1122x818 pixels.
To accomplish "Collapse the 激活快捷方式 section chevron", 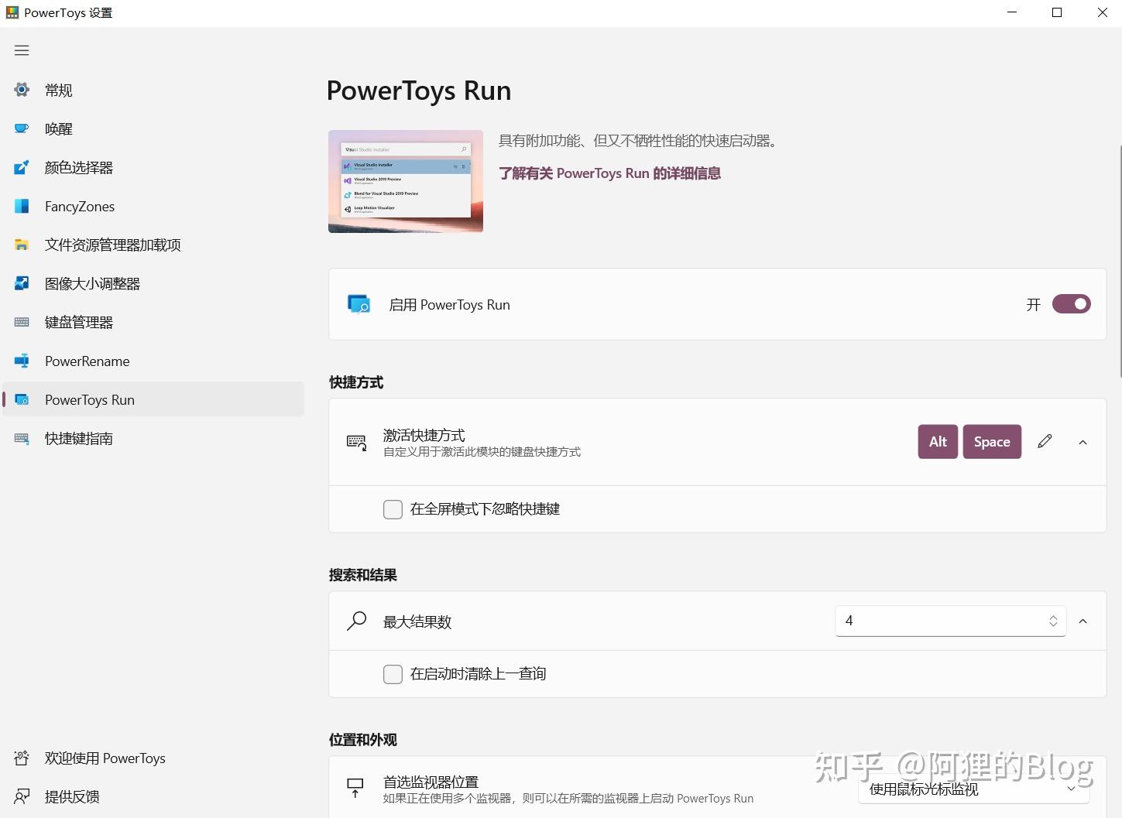I will click(x=1083, y=442).
